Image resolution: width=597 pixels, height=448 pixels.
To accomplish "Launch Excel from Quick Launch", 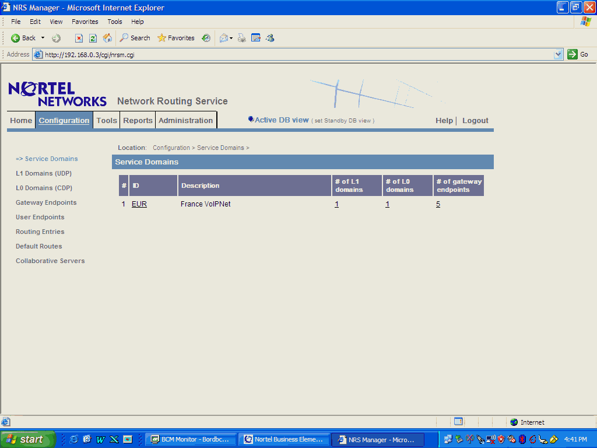I will coord(114,439).
